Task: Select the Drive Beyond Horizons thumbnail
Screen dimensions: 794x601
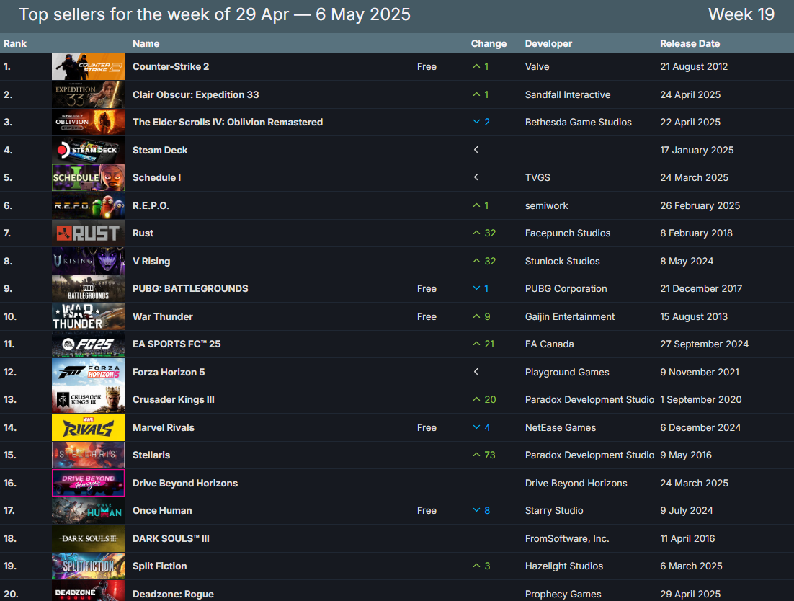Action: tap(88, 483)
